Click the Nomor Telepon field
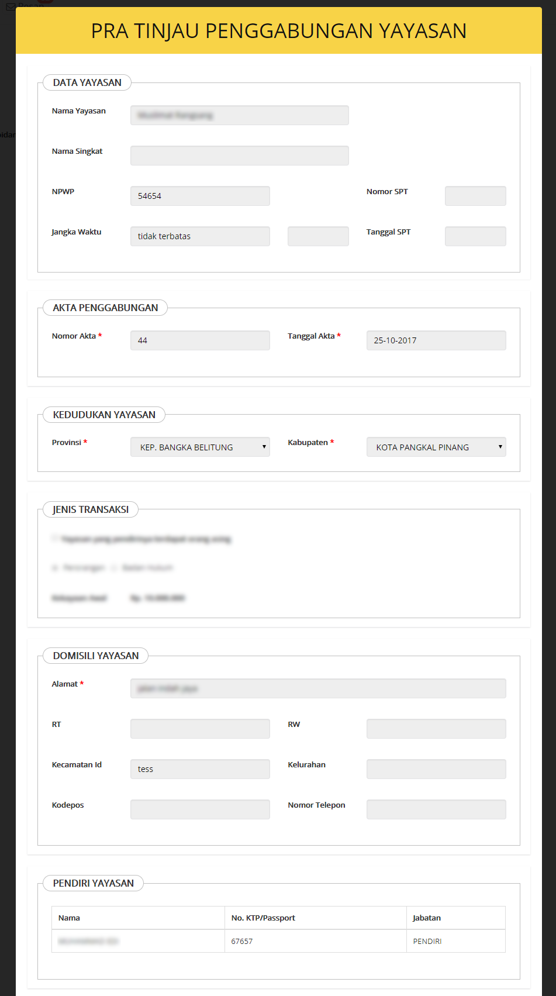Screen dimensions: 556x996 pyautogui.click(x=436, y=809)
